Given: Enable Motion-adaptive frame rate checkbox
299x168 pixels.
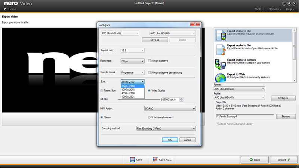Looking at the screenshot, I should [149, 61].
